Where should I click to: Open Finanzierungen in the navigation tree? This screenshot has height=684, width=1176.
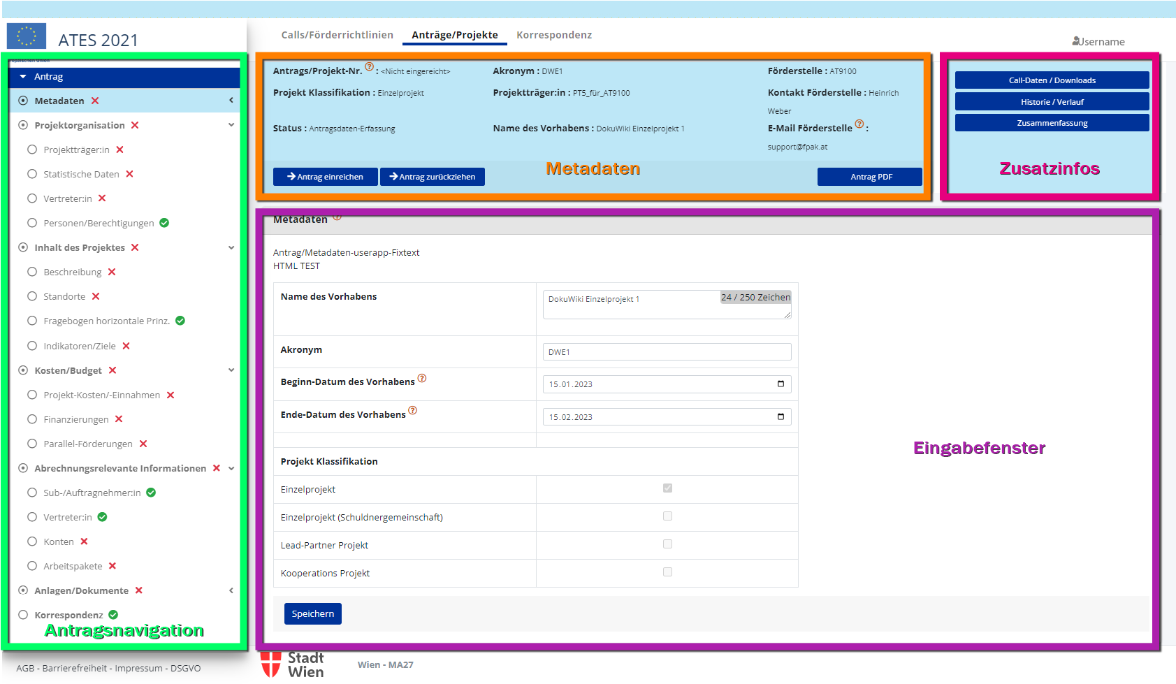coord(76,419)
